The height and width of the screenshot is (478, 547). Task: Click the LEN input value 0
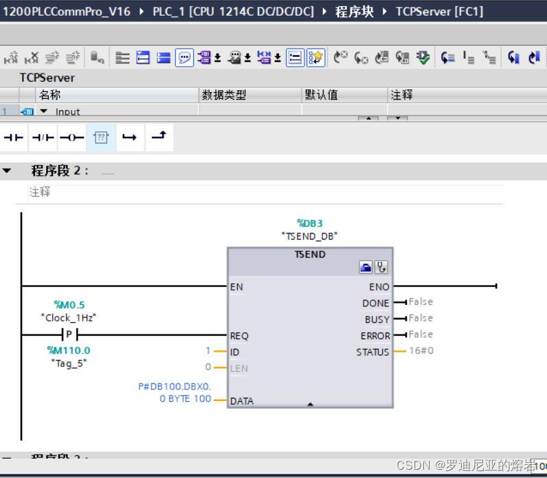[208, 367]
